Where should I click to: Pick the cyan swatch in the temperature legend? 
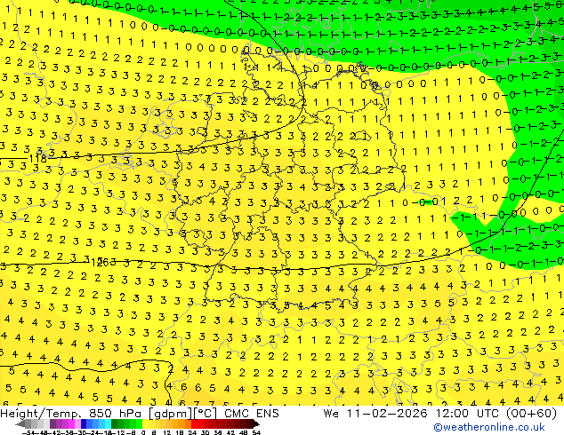click(x=108, y=423)
